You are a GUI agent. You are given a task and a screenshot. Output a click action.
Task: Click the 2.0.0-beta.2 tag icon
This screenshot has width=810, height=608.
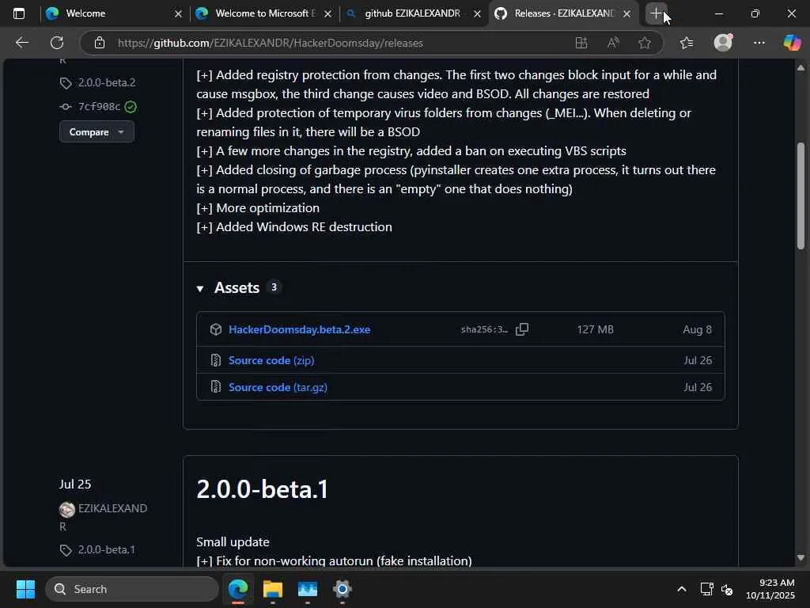pos(66,82)
